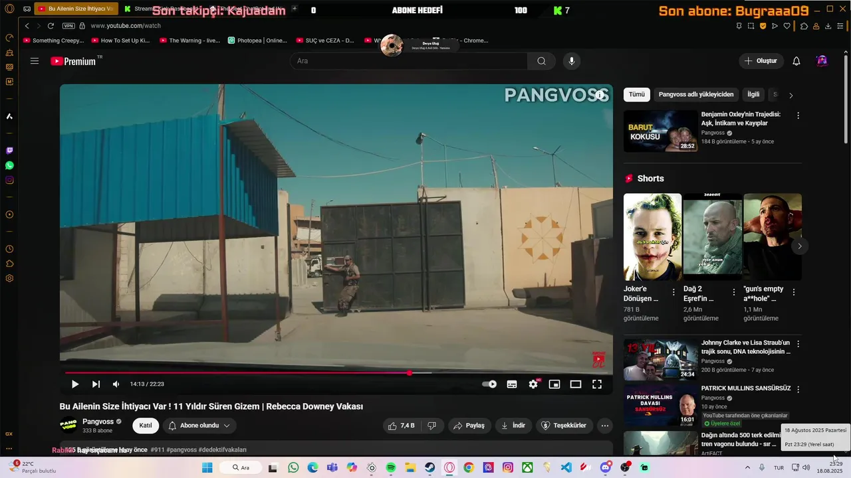Open options for Johnny Clarke video

798,344
